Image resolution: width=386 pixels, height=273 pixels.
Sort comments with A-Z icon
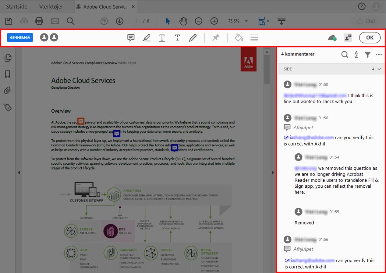[356, 54]
